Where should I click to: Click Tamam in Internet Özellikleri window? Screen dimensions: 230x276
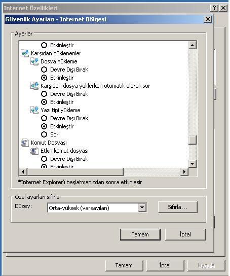pyautogui.click(x=124, y=265)
